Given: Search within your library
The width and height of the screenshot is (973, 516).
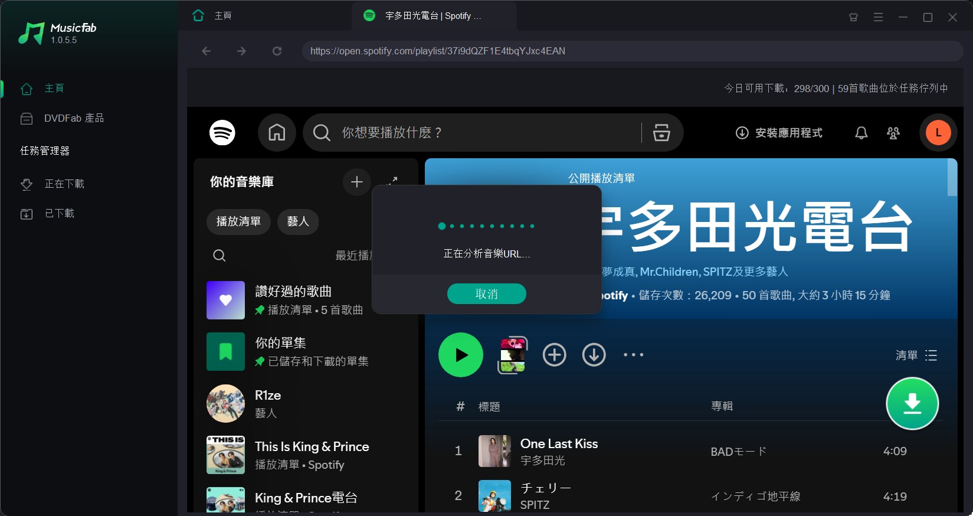Looking at the screenshot, I should click(219, 256).
